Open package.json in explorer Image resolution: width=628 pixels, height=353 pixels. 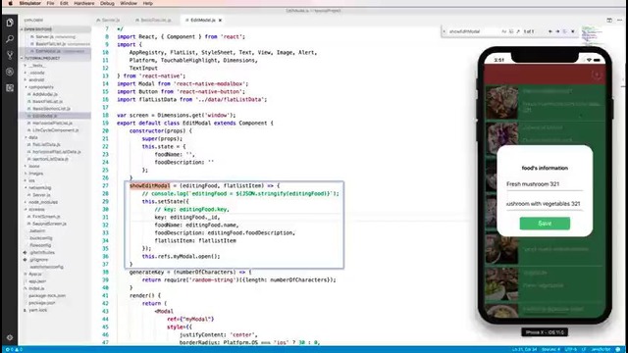[42, 303]
